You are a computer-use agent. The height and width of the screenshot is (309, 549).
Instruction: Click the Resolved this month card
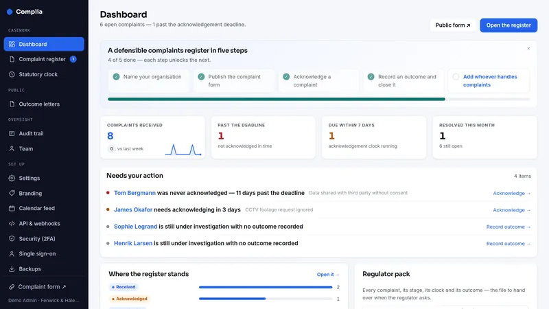click(x=485, y=137)
